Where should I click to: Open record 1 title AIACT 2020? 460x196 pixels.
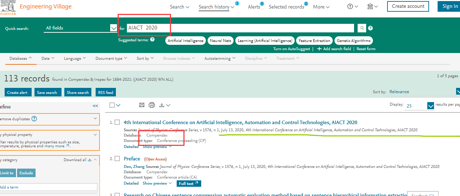[241, 122]
